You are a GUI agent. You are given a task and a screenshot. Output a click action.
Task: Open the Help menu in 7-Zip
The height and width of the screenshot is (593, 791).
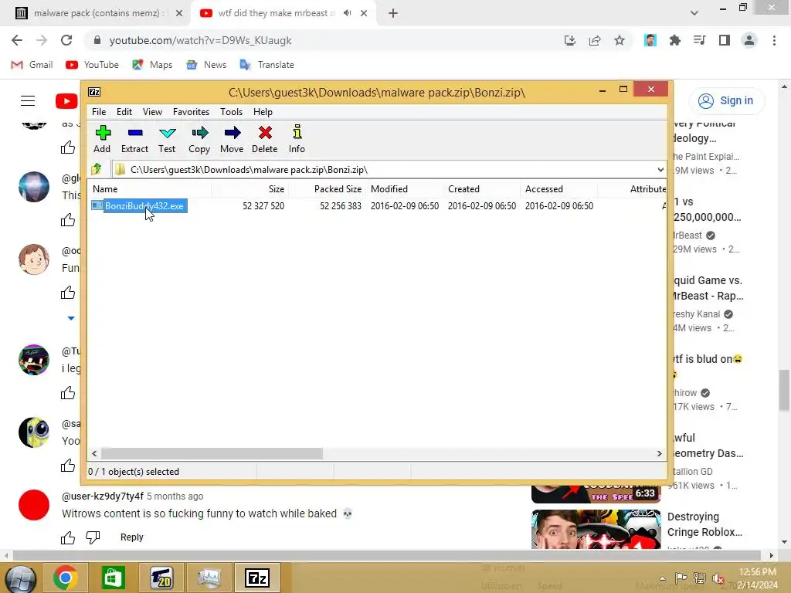[x=263, y=112]
